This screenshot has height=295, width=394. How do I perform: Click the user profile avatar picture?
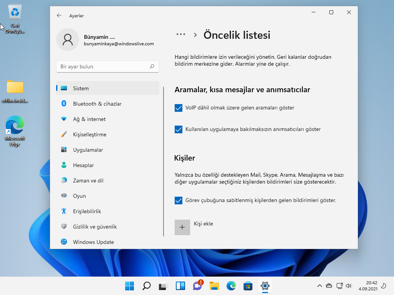coord(68,40)
